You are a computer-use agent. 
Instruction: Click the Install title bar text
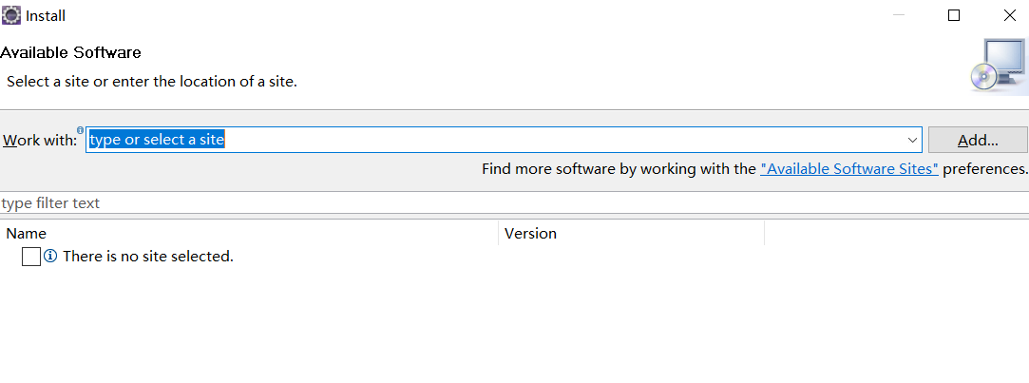[x=46, y=16]
